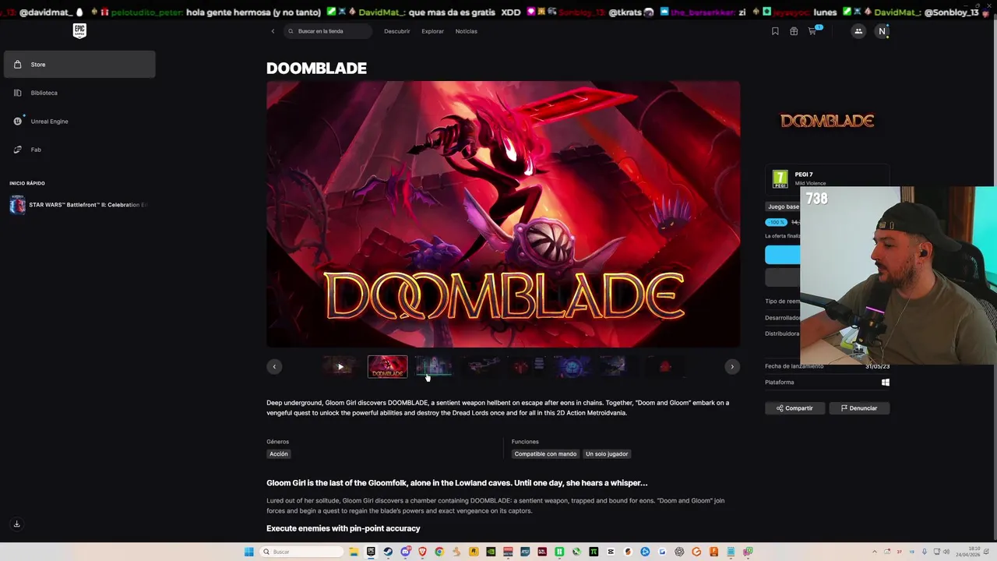
Task: Click the Funciones heading
Action: point(525,442)
